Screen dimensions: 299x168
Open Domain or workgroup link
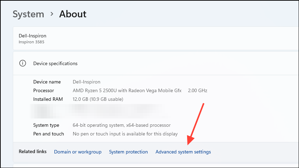point(78,152)
